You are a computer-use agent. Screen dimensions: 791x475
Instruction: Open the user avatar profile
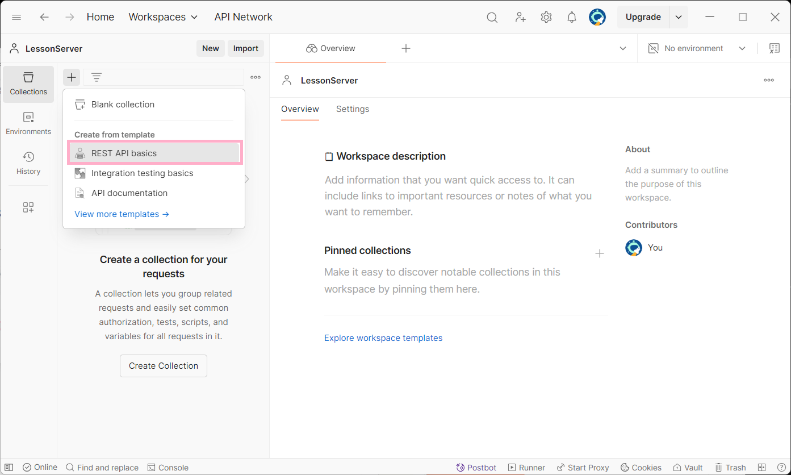[597, 17]
